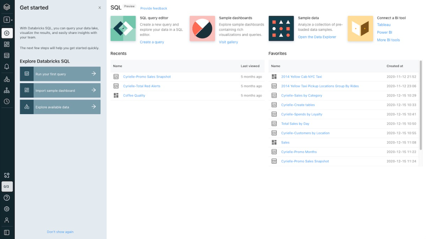This screenshot has height=239, width=426.
Task: Click the Recents Name column header
Action: click(x=117, y=66)
